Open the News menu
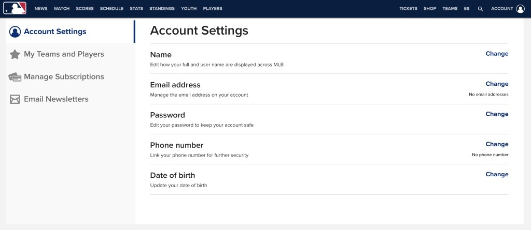531x230 pixels. pyautogui.click(x=41, y=9)
